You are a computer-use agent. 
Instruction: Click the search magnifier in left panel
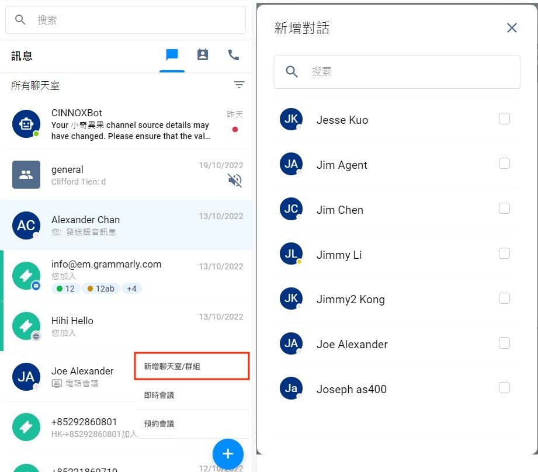click(x=20, y=19)
